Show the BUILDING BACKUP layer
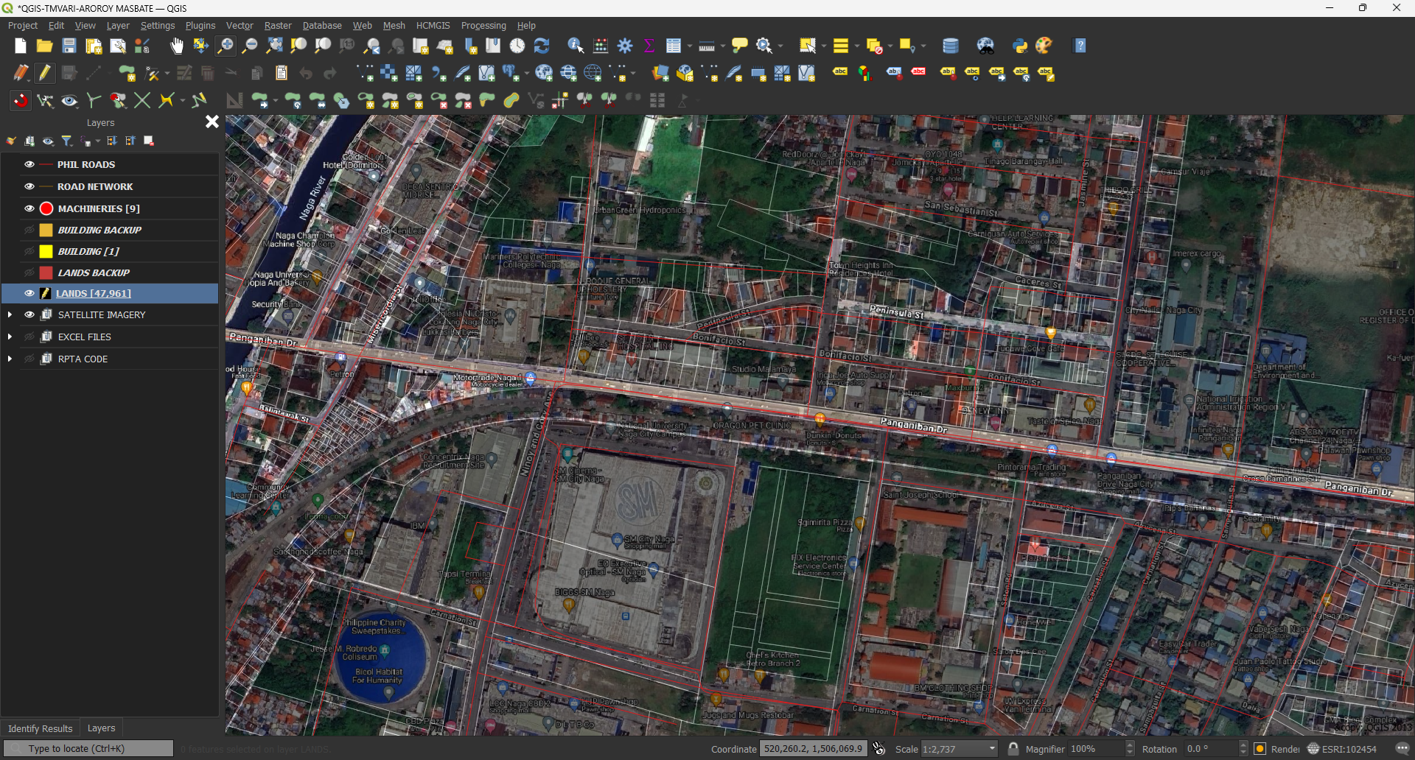Viewport: 1415px width, 760px height. (29, 230)
